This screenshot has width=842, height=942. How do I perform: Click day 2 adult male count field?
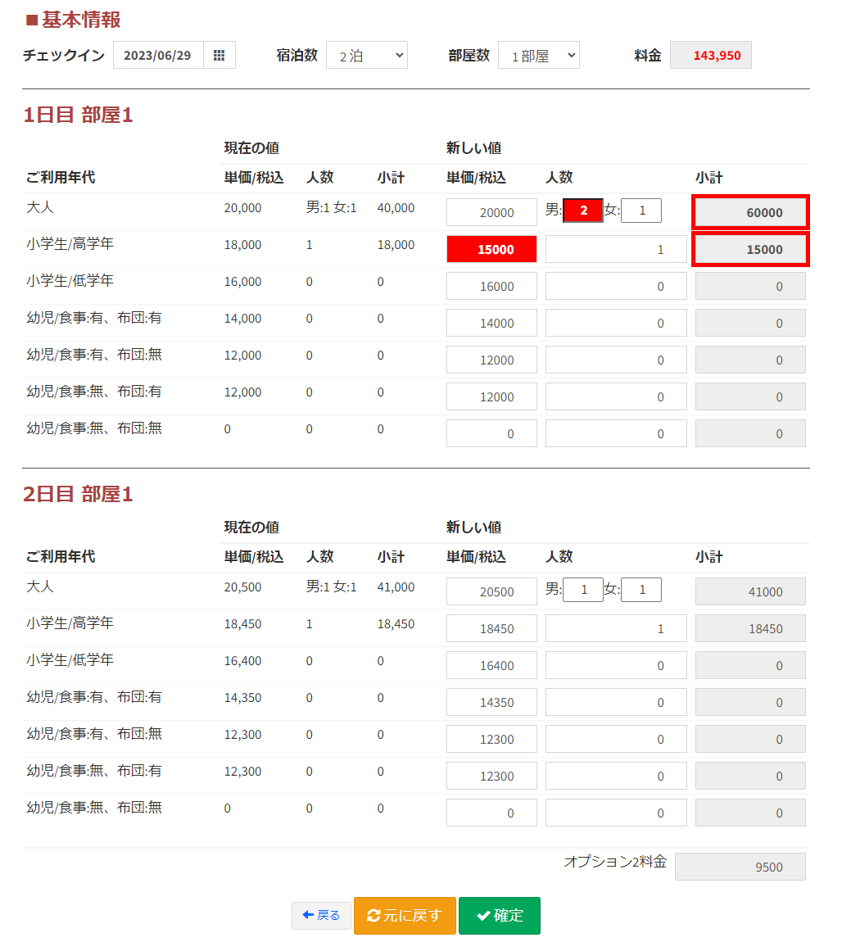pos(583,590)
